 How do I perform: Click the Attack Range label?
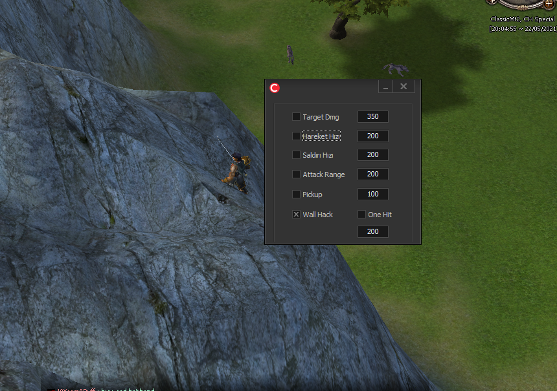click(324, 174)
